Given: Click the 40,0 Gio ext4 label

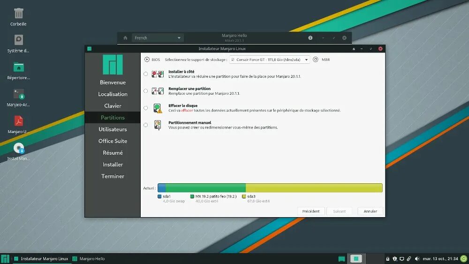Looking at the screenshot, I should pyautogui.click(x=207, y=201).
